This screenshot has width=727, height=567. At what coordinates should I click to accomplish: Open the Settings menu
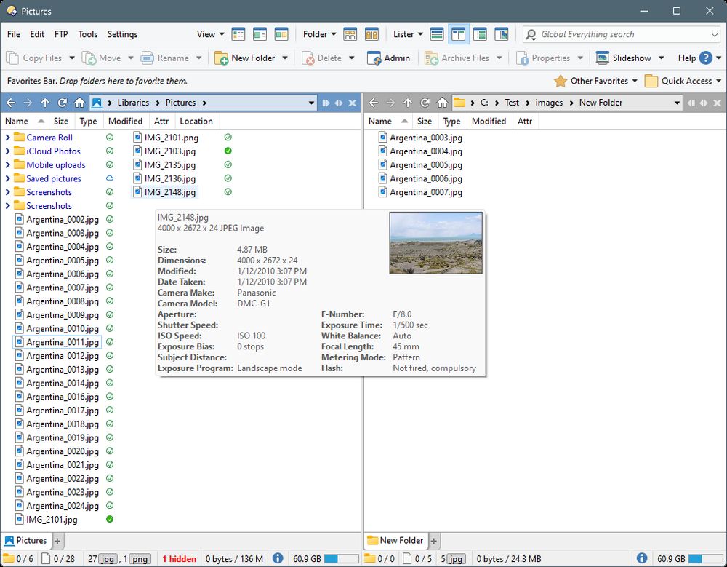[x=122, y=34]
